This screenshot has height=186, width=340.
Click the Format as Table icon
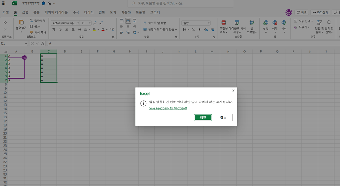pyautogui.click(x=237, y=22)
